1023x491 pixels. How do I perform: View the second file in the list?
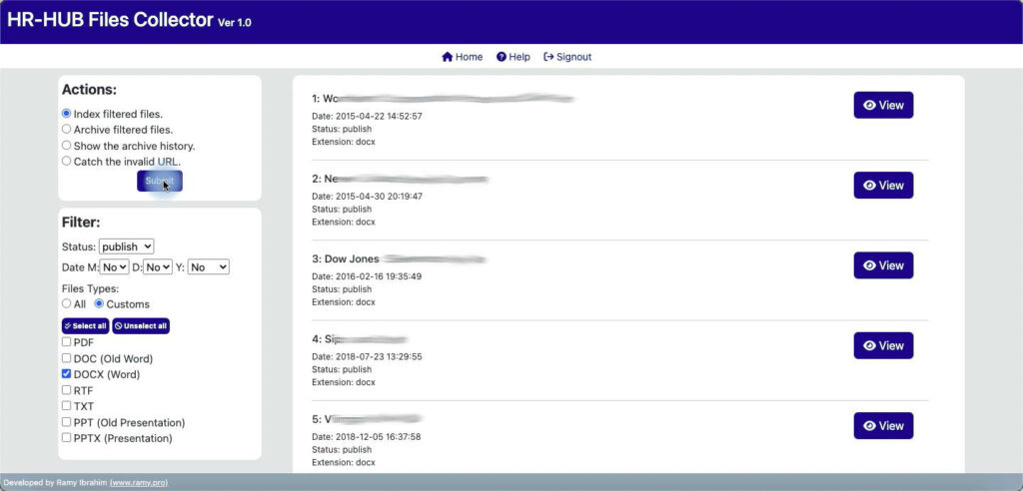[x=883, y=186]
